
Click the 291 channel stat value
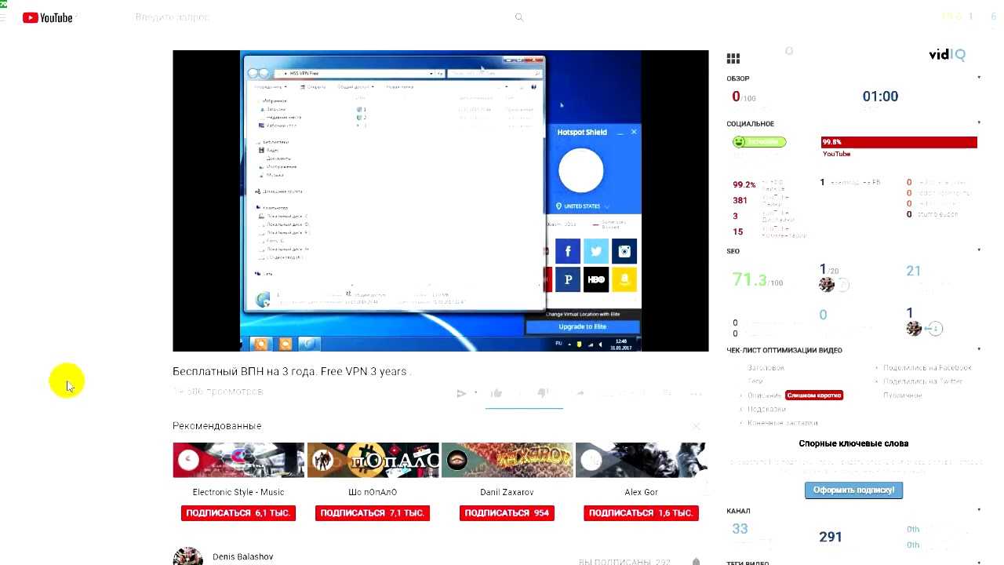pyautogui.click(x=831, y=537)
